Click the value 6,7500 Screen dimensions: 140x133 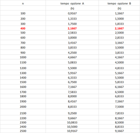pyautogui.click(x=72, y=82)
